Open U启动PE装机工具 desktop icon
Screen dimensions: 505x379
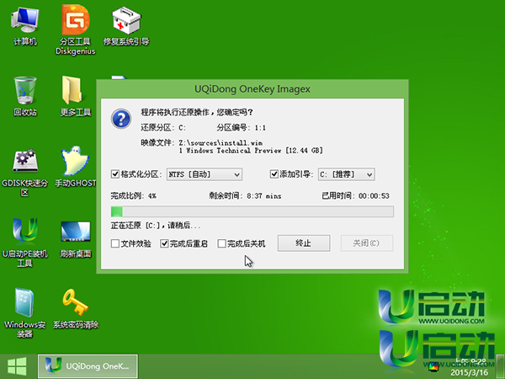pyautogui.click(x=24, y=243)
